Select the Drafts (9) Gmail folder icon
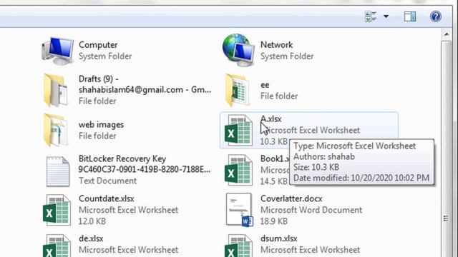The width and height of the screenshot is (458, 257). point(56,90)
